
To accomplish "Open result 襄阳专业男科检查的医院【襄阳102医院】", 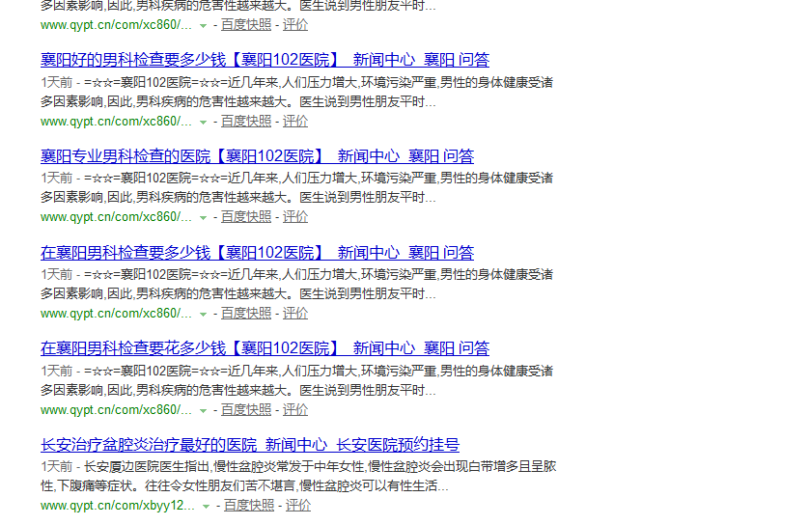I will (x=257, y=156).
